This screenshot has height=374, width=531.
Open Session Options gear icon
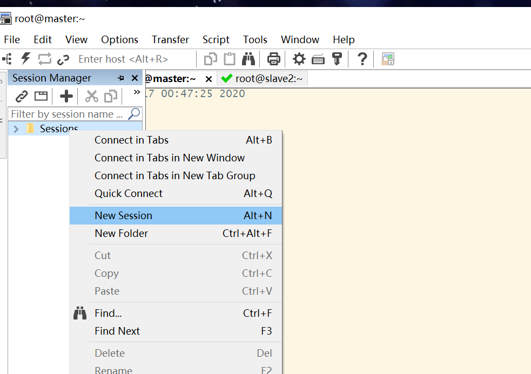pyautogui.click(x=299, y=59)
